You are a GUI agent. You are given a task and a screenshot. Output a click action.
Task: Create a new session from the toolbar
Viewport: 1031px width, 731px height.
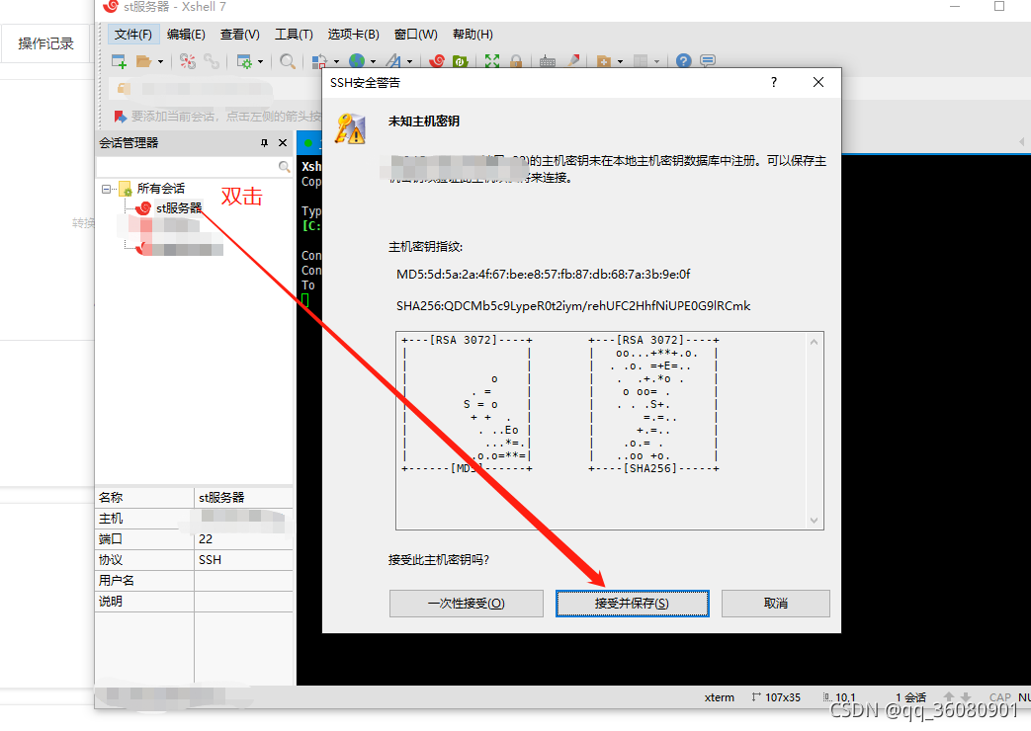pos(119,61)
